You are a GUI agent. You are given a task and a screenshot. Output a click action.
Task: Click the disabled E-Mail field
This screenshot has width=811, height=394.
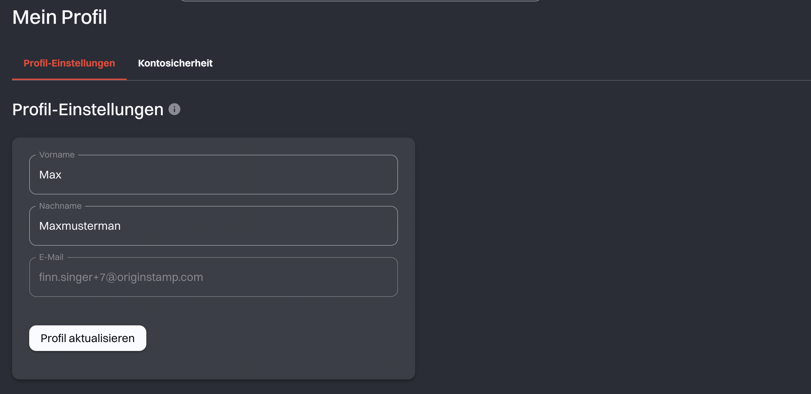point(214,277)
